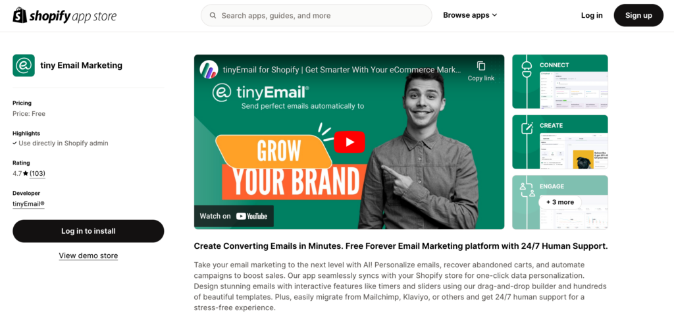This screenshot has height=318, width=674.
Task: Click the Copy link icon on video
Action: tap(481, 66)
